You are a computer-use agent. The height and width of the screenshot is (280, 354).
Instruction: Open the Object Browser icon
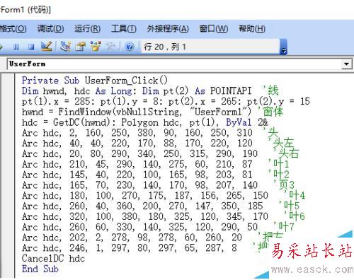(96, 46)
